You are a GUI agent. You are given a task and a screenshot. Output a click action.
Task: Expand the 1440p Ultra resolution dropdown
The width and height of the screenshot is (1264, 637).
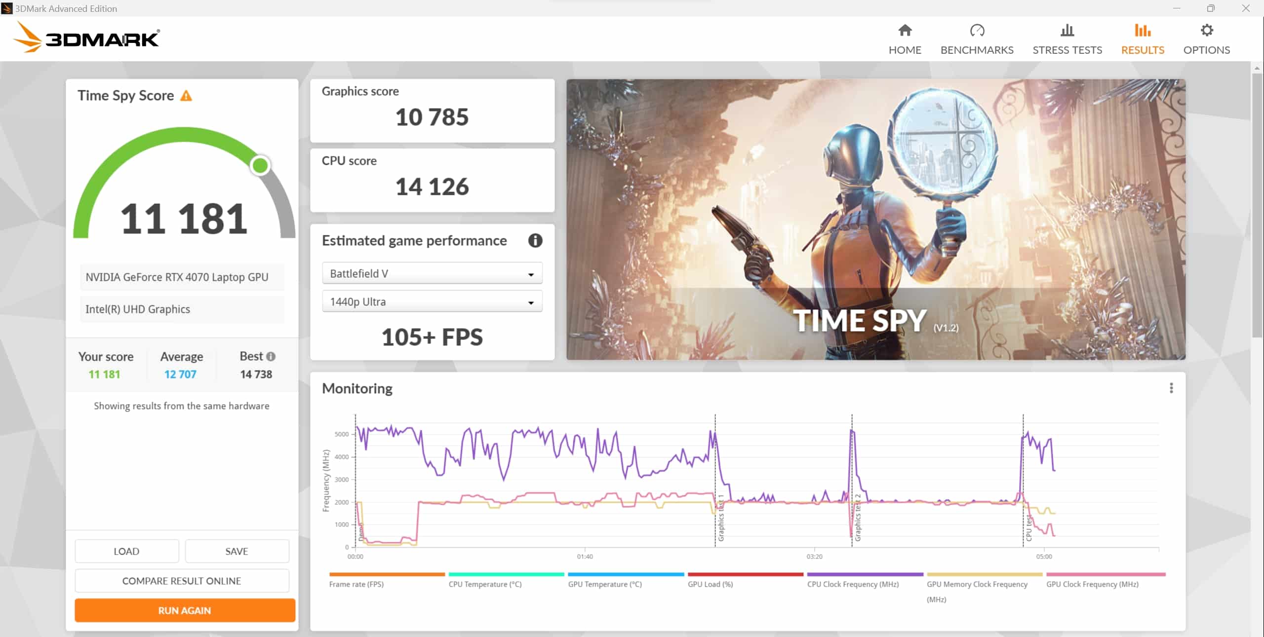432,301
